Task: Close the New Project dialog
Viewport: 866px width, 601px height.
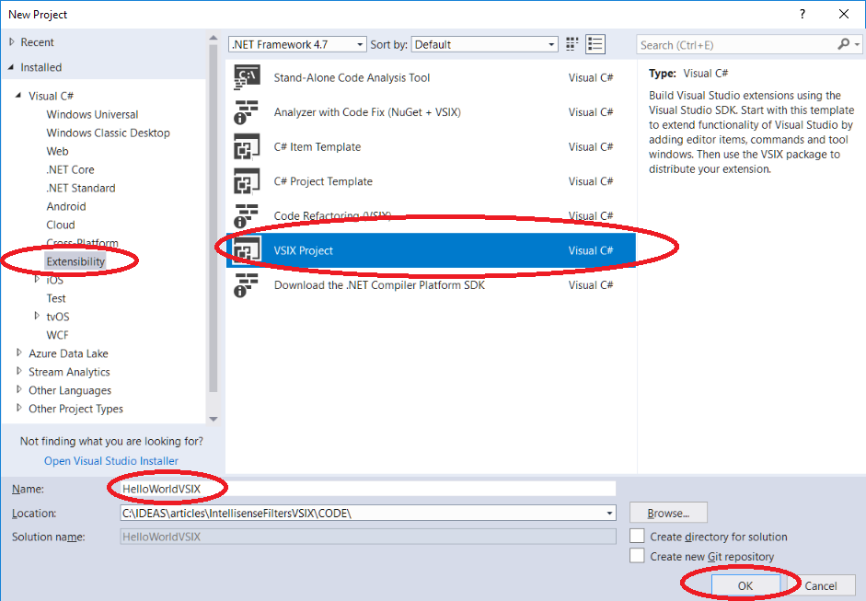Action: pos(844,15)
